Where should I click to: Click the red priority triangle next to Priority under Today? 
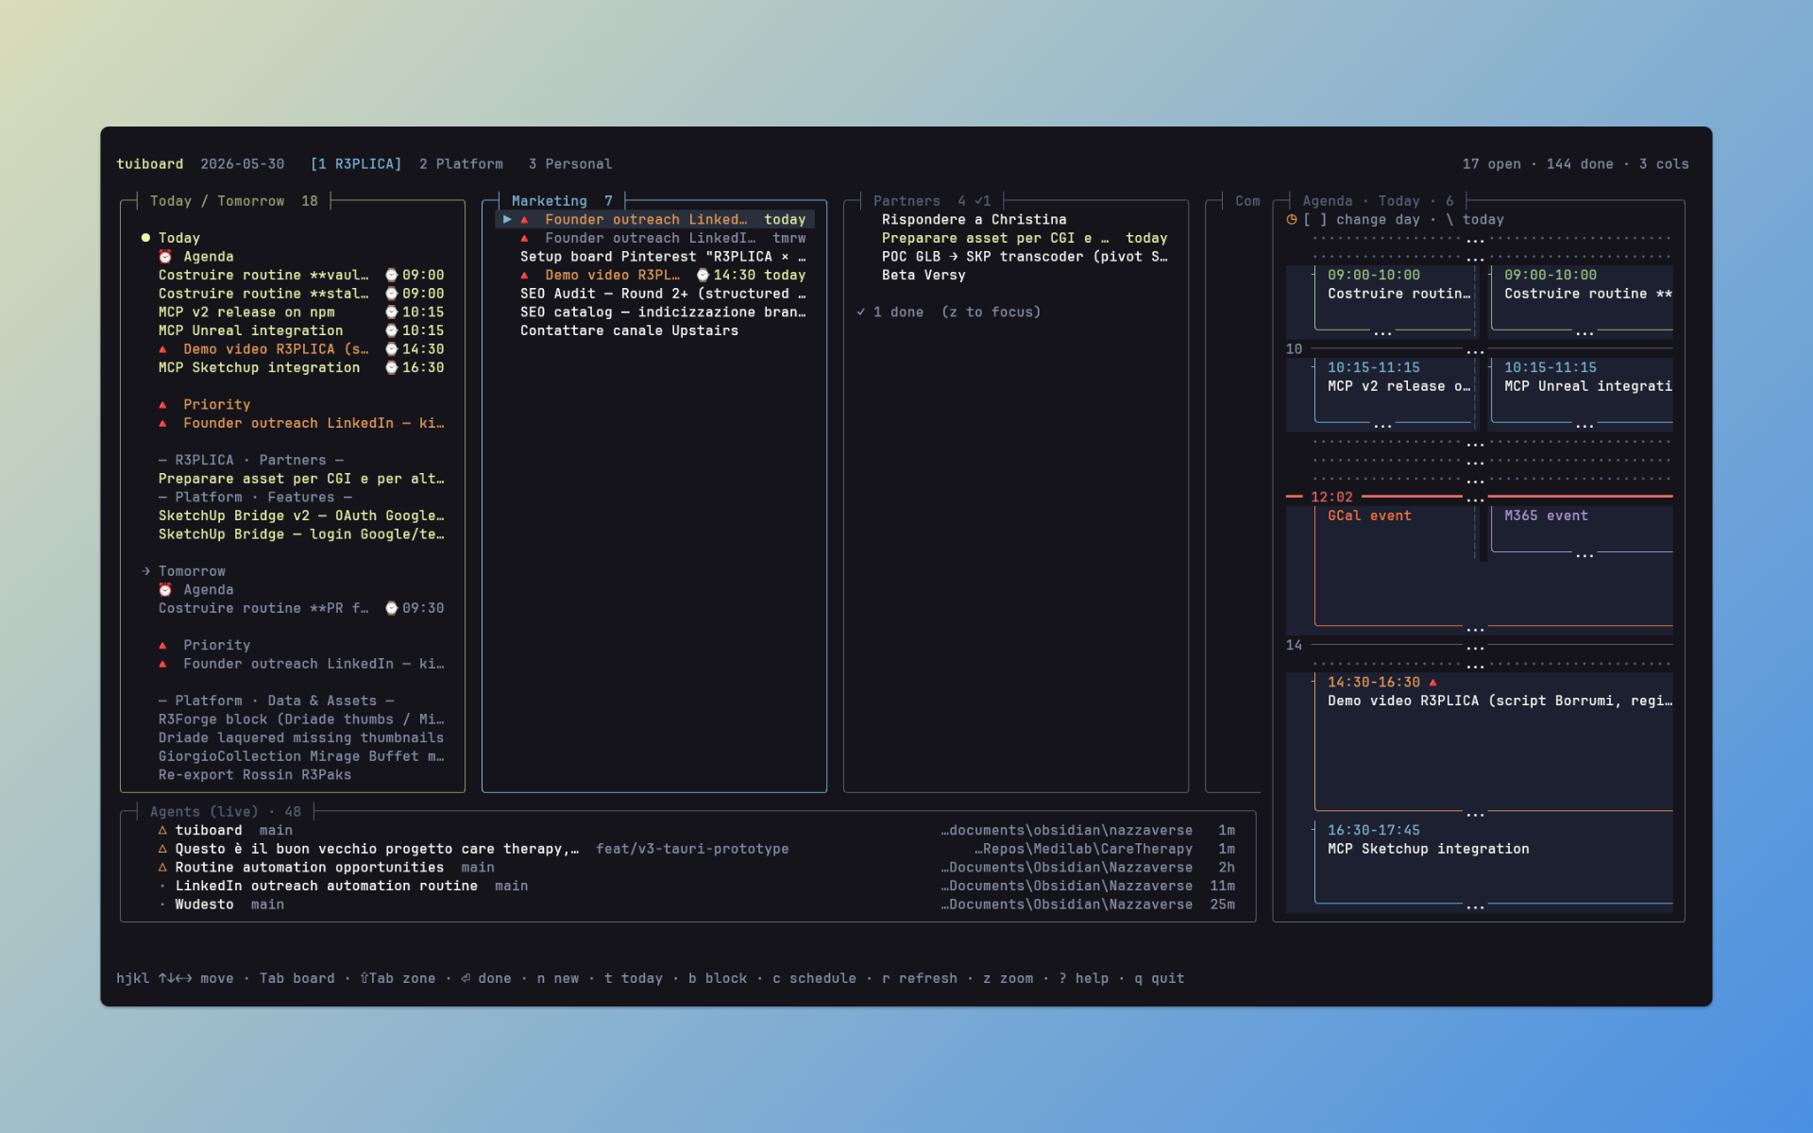click(162, 405)
